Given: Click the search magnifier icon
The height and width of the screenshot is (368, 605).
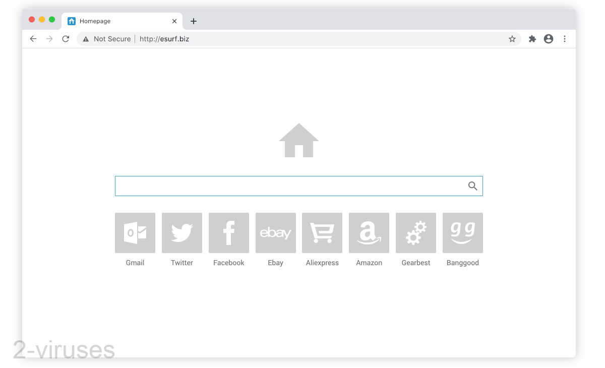Looking at the screenshot, I should pos(472,186).
